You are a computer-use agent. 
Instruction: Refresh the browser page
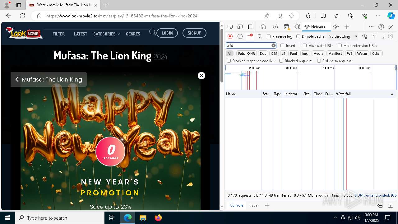22,16
